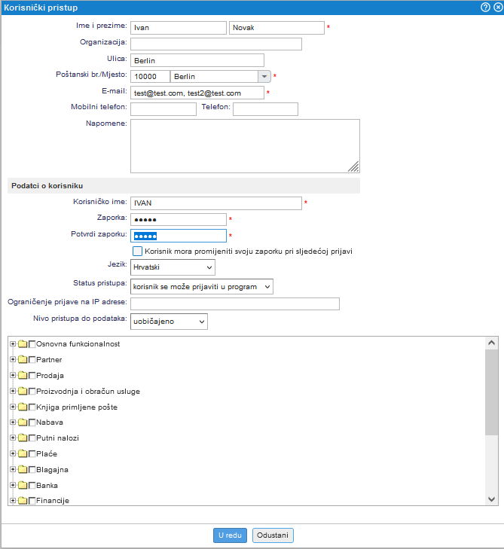Check the Blagajna checkbox
This screenshot has height=549, width=504.
coord(32,470)
